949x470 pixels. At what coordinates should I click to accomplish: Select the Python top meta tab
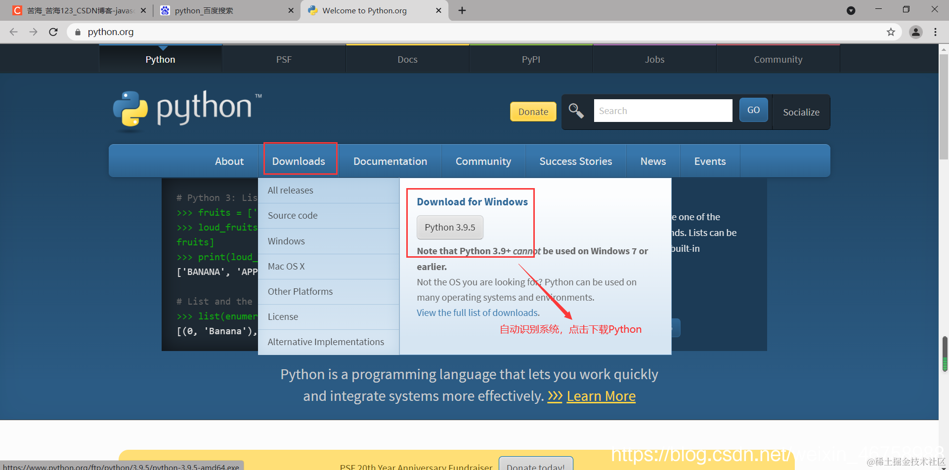click(160, 59)
